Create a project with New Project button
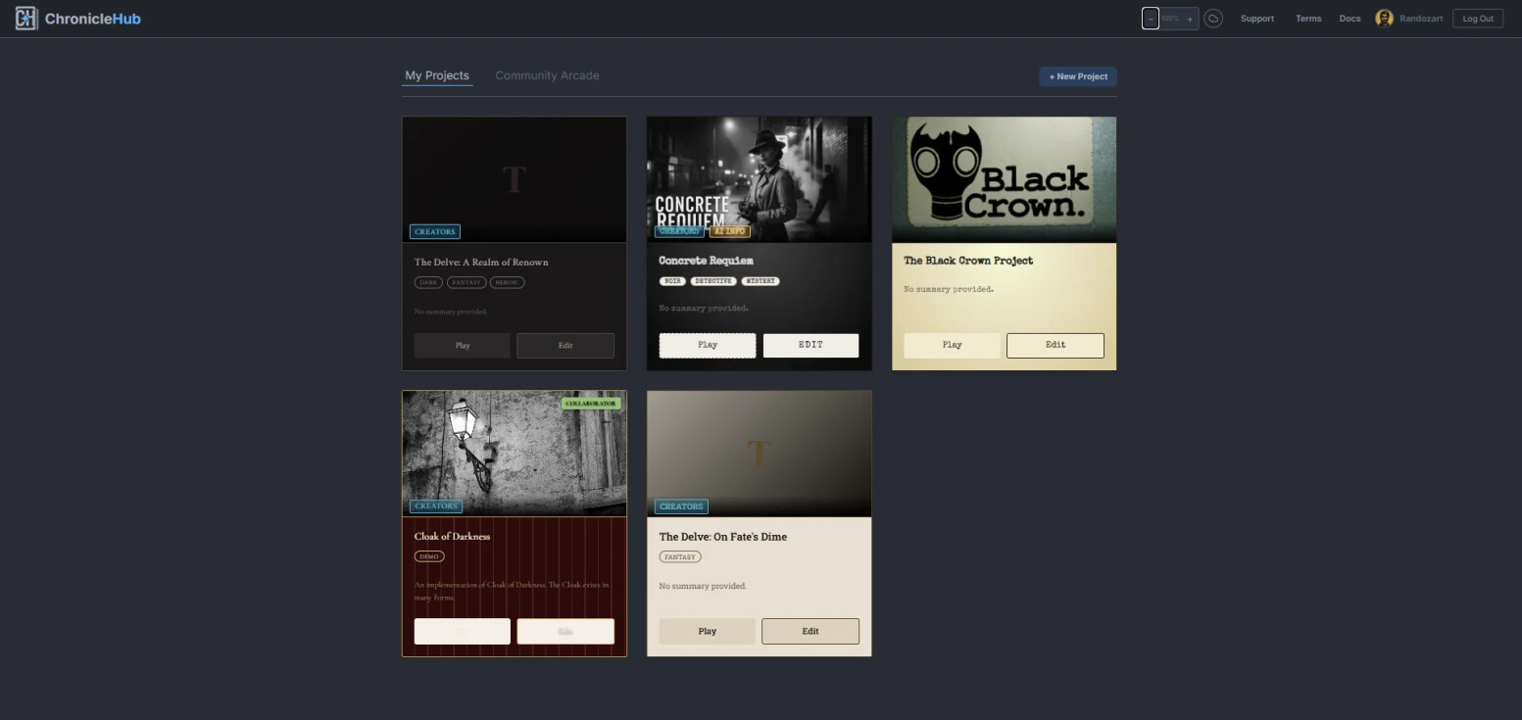Viewport: 1522px width, 720px height. (x=1077, y=76)
